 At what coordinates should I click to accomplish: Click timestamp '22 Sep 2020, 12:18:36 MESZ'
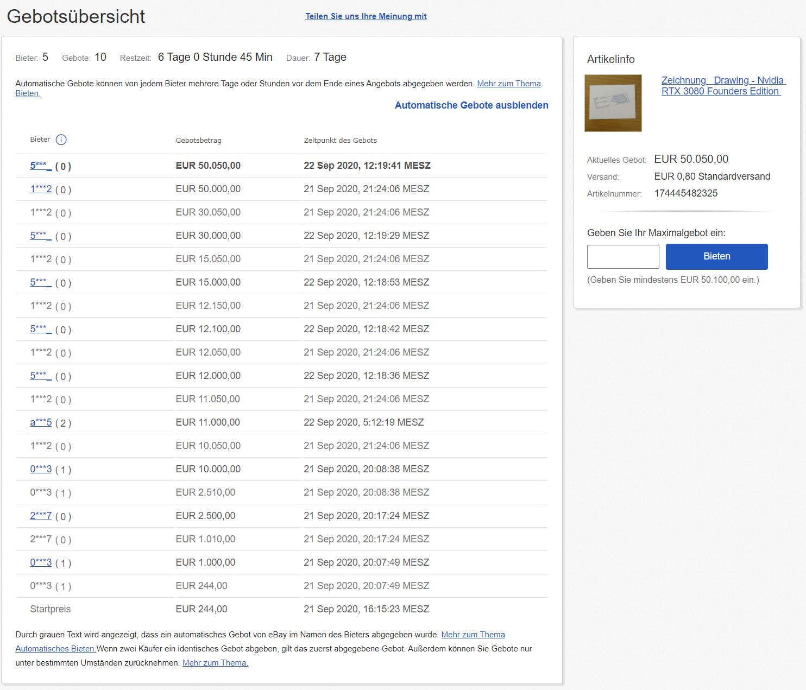[x=367, y=376]
